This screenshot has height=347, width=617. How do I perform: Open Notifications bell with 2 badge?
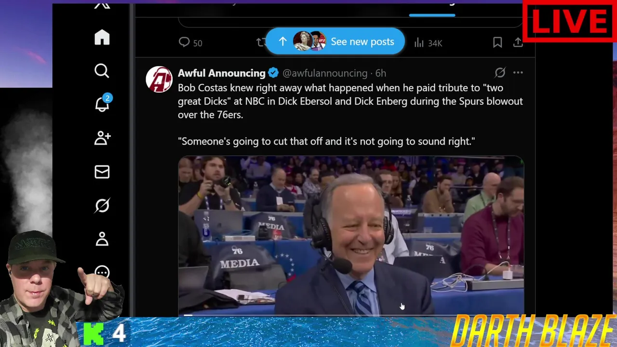tap(102, 104)
